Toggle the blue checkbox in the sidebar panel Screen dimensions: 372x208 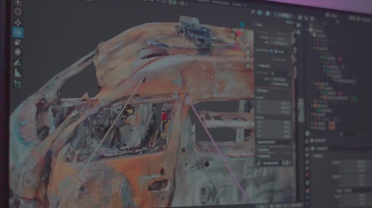coord(270,51)
